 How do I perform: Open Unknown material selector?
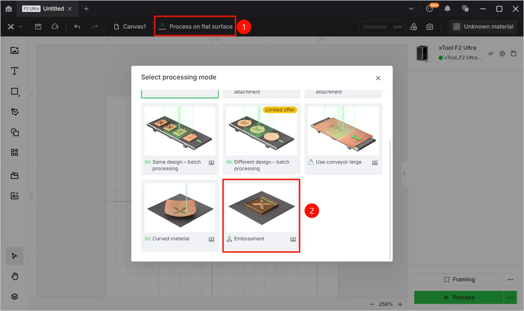tap(483, 27)
